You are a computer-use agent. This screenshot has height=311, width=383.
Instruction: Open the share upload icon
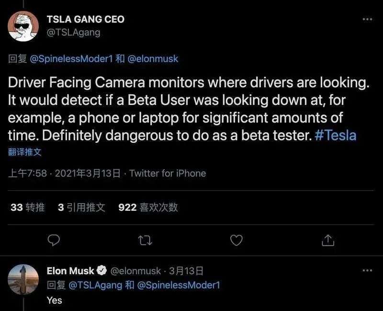click(x=328, y=240)
